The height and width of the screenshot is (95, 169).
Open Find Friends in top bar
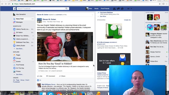(105, 8)
